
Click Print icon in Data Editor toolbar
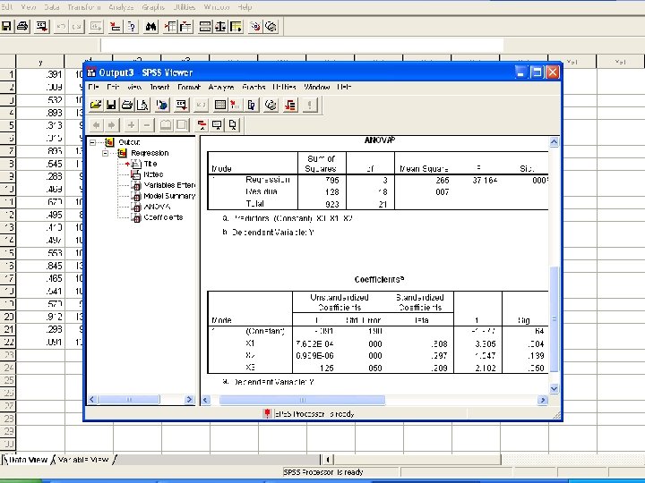pyautogui.click(x=22, y=27)
